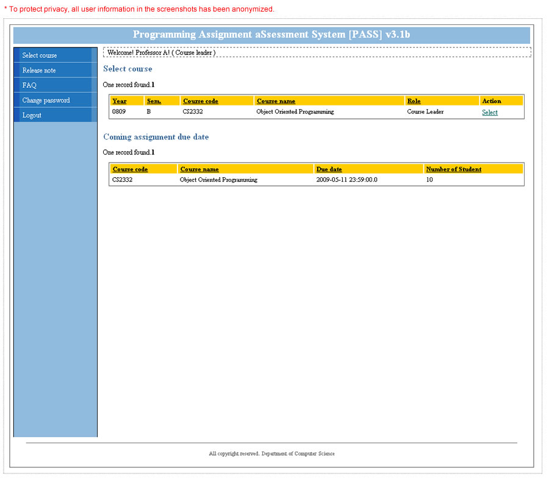Sort the course list by Role header
This screenshot has width=549, height=482.
414,101
